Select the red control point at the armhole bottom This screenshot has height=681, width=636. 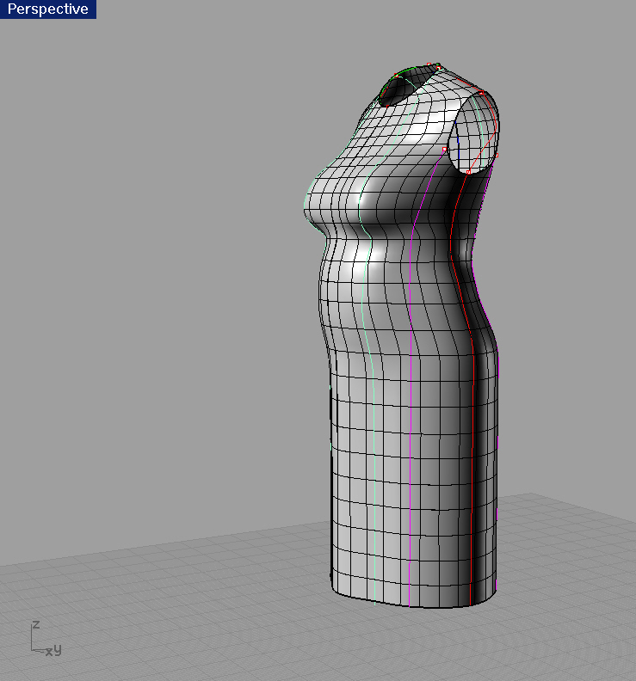click(x=468, y=173)
